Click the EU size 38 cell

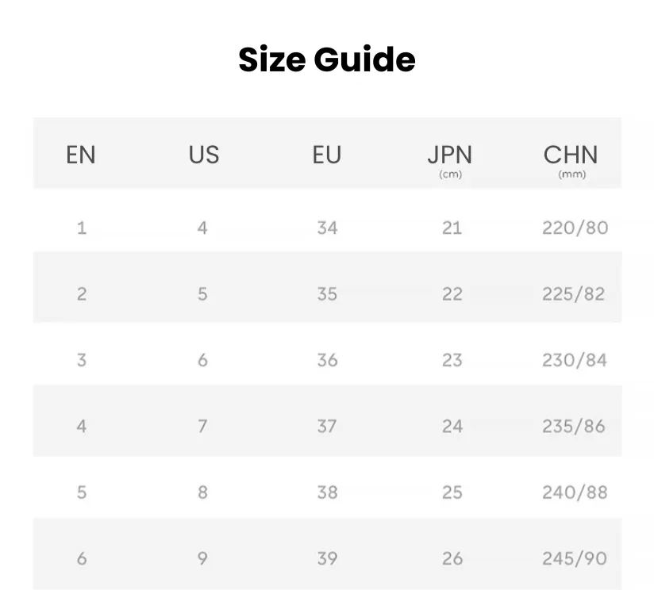click(327, 492)
